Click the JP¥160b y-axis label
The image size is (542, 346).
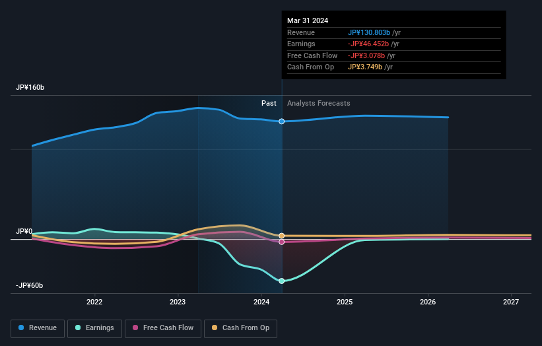point(30,87)
